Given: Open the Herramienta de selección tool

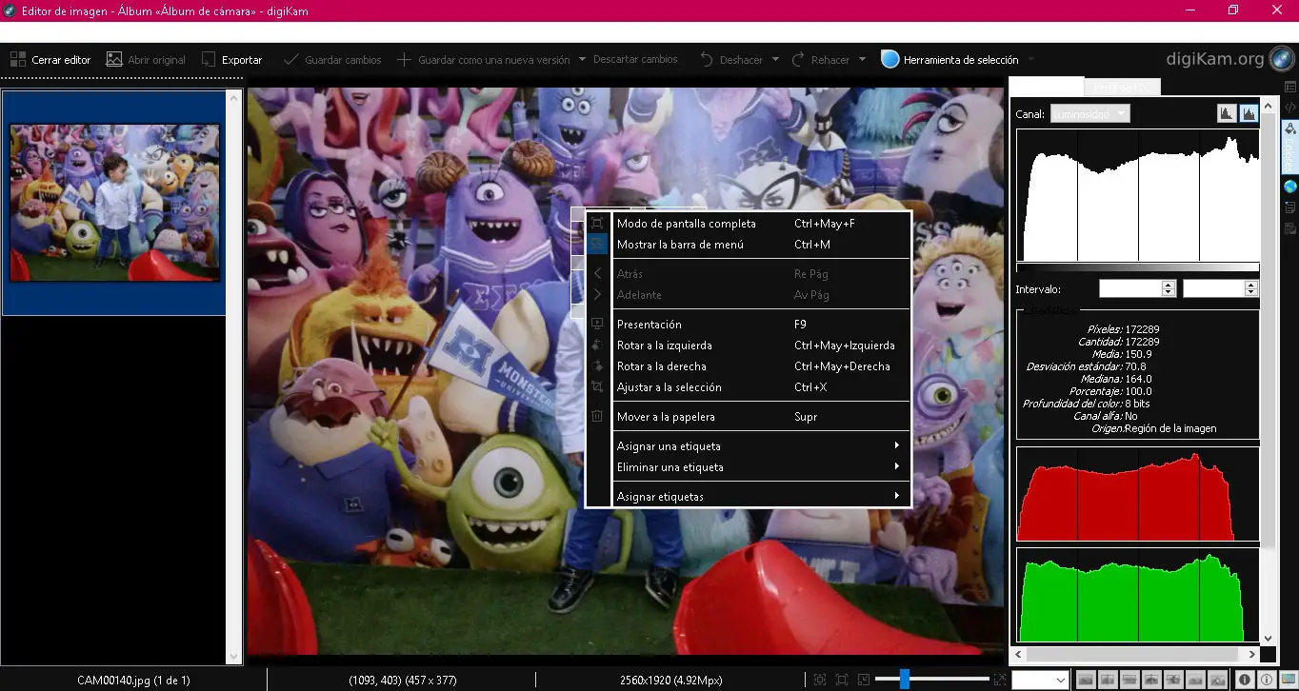Looking at the screenshot, I should point(949,59).
